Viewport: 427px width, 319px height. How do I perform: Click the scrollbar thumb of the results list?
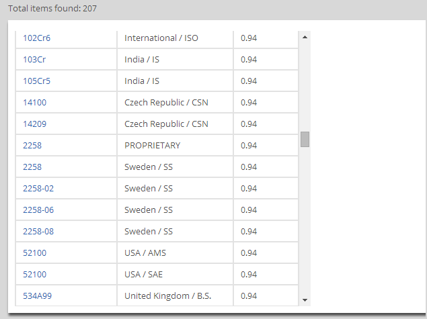pyautogui.click(x=305, y=139)
